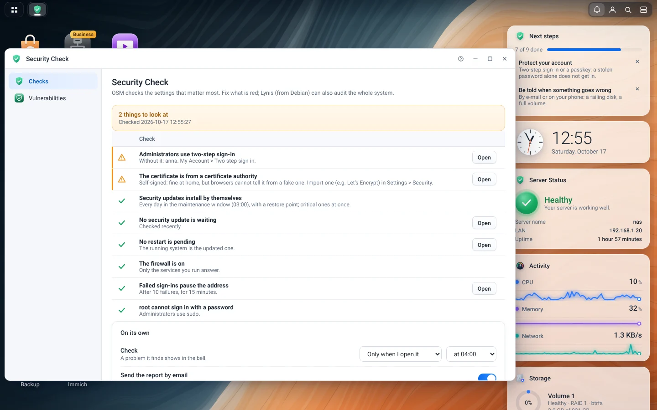Click Open for the certificate authority check
The width and height of the screenshot is (657, 410).
[x=484, y=179]
